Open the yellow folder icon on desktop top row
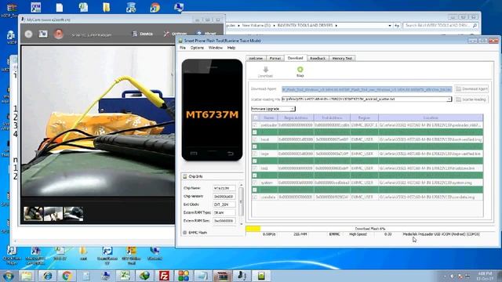502x282 pixels. [x=107, y=7]
